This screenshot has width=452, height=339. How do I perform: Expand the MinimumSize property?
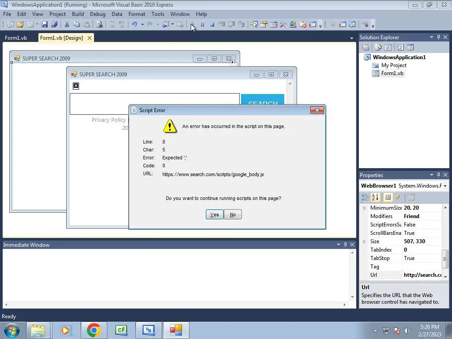pos(364,208)
